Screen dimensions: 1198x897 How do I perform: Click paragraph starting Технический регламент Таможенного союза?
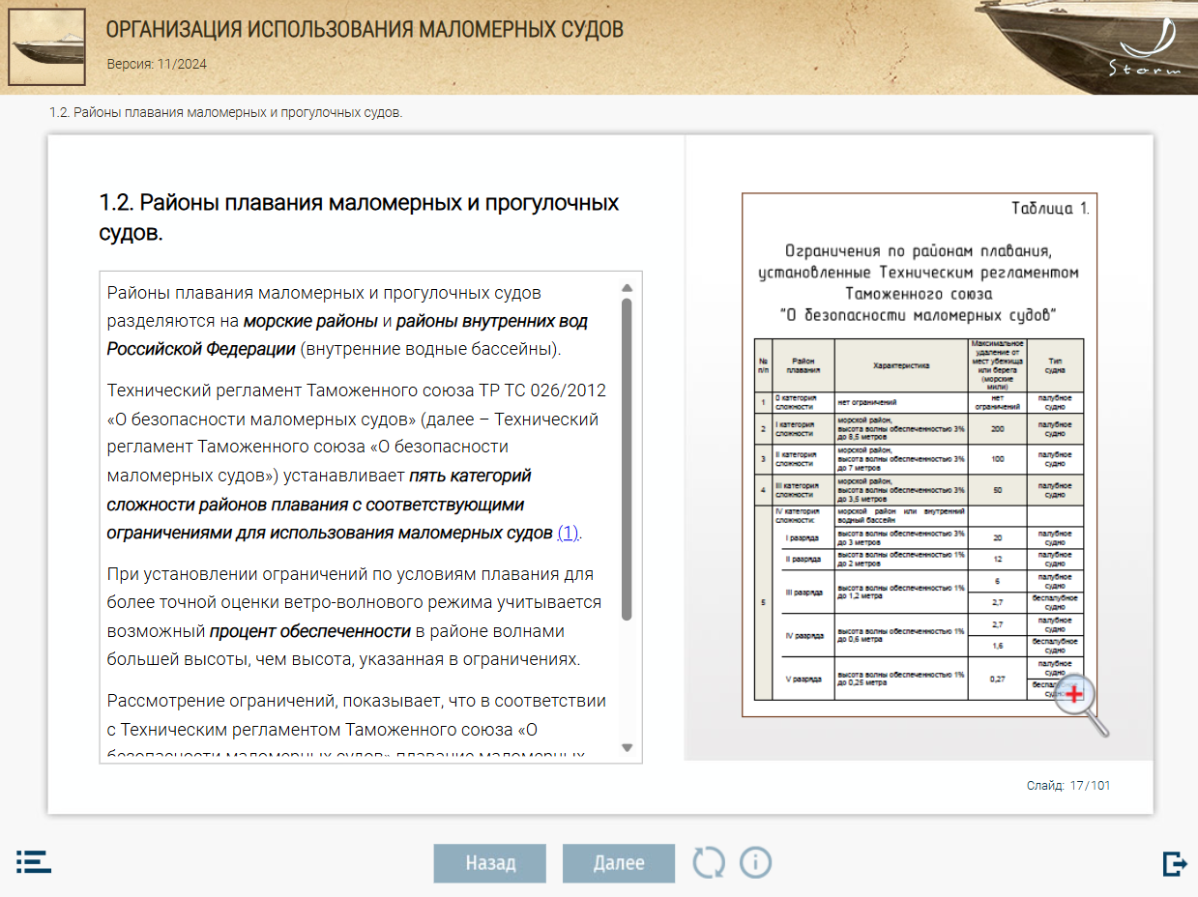click(x=358, y=462)
